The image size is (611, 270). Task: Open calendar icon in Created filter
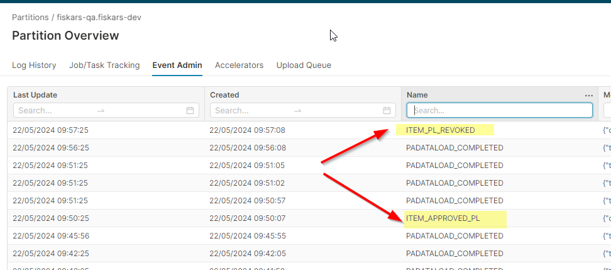[x=387, y=111]
